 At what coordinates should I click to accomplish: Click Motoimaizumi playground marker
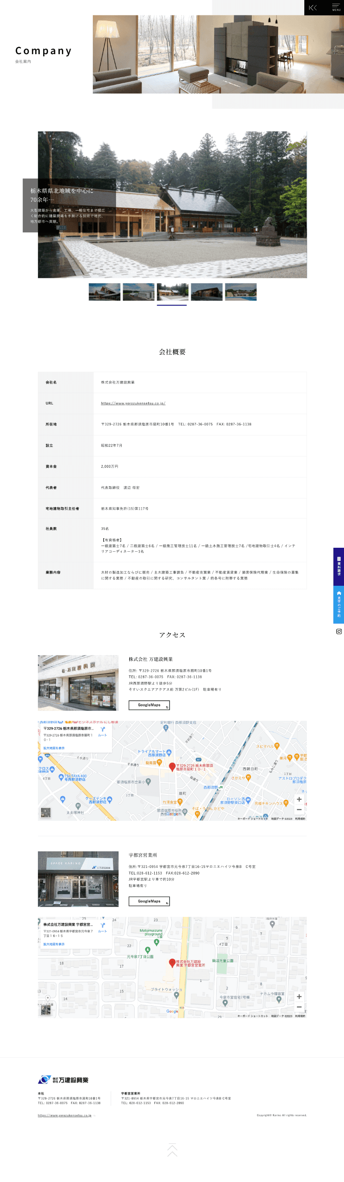[x=156, y=942]
